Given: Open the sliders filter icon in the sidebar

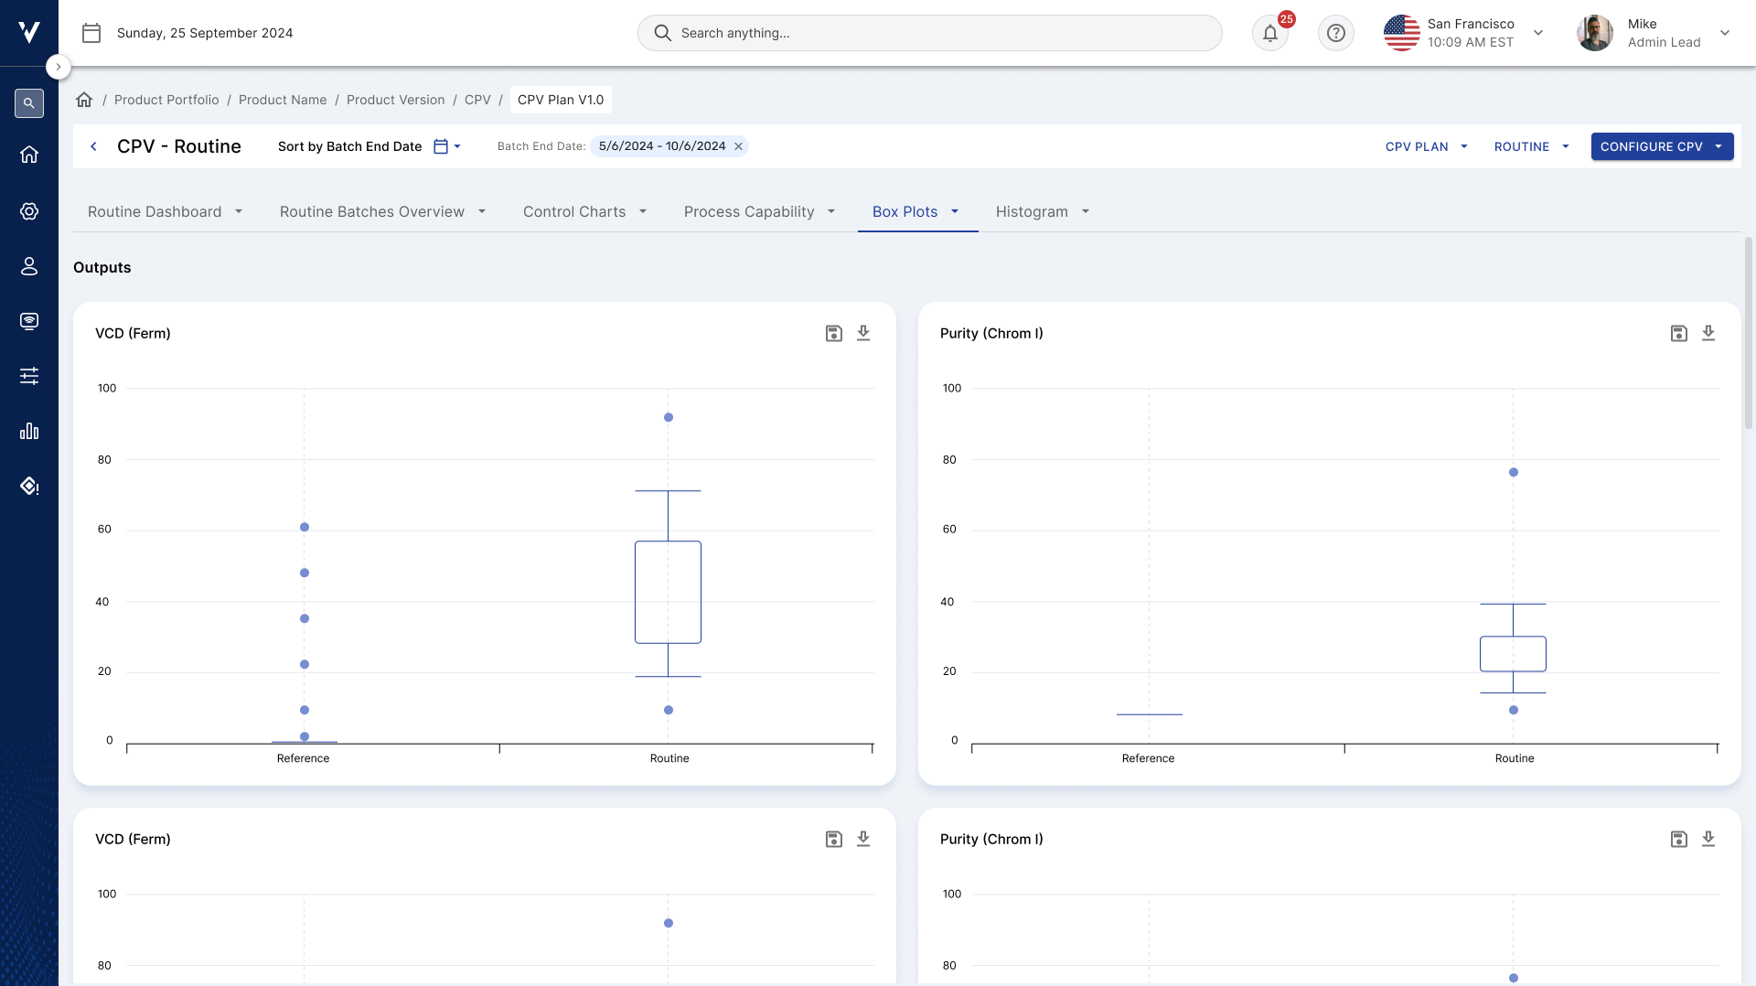Looking at the screenshot, I should 29,376.
